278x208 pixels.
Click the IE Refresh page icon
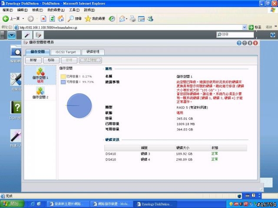point(52,19)
